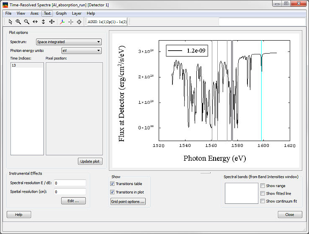Image resolution: width=309 pixels, height=234 pixels.
Task: Click the Spectral resolution E / dE field
Action: pos(70,183)
